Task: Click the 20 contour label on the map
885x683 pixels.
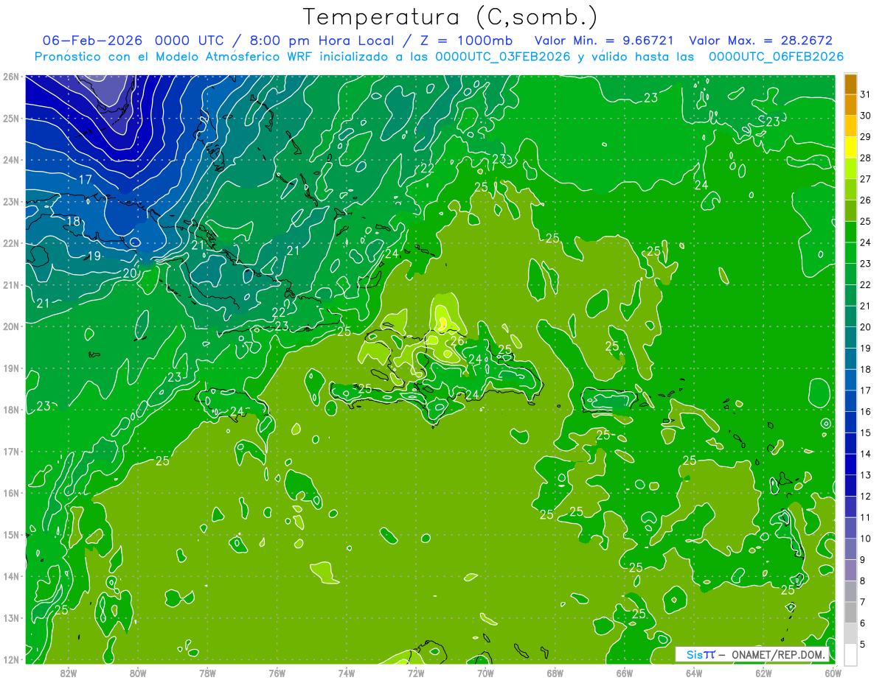Action: point(130,273)
